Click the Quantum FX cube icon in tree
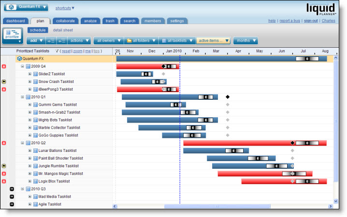347x217 pixels. [19, 58]
